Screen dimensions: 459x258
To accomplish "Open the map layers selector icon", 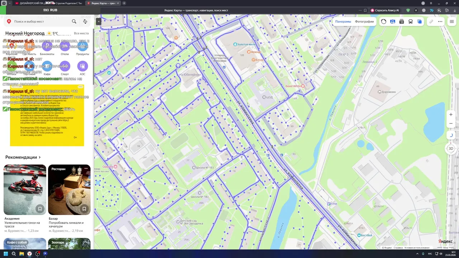I will pos(420,21).
